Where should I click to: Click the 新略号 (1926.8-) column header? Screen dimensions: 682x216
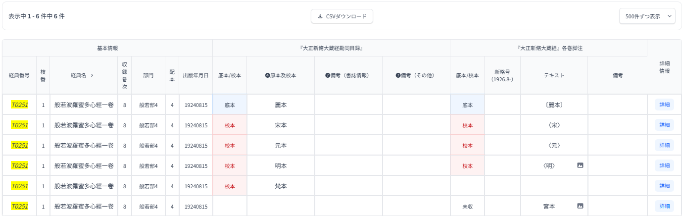pyautogui.click(x=502, y=75)
